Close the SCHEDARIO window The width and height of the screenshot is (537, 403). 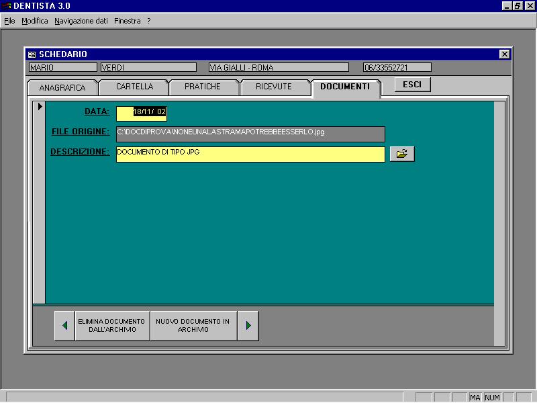tap(504, 54)
